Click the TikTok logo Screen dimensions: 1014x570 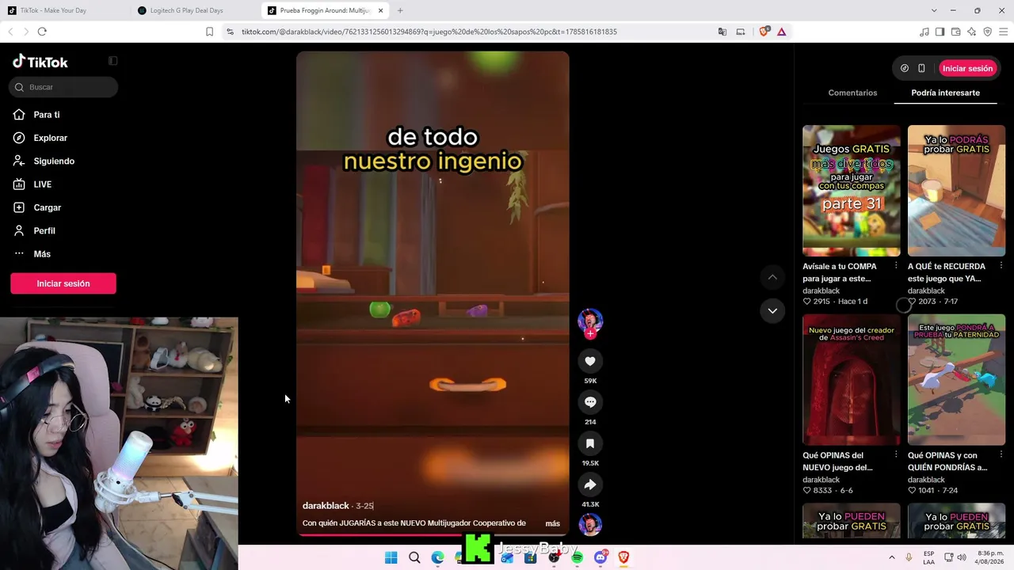[x=40, y=62]
